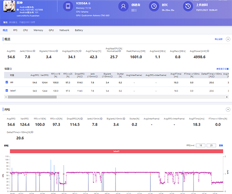232x194 pixels.
Task: Click the FPS threshold field showing 18
Action: point(201,145)
